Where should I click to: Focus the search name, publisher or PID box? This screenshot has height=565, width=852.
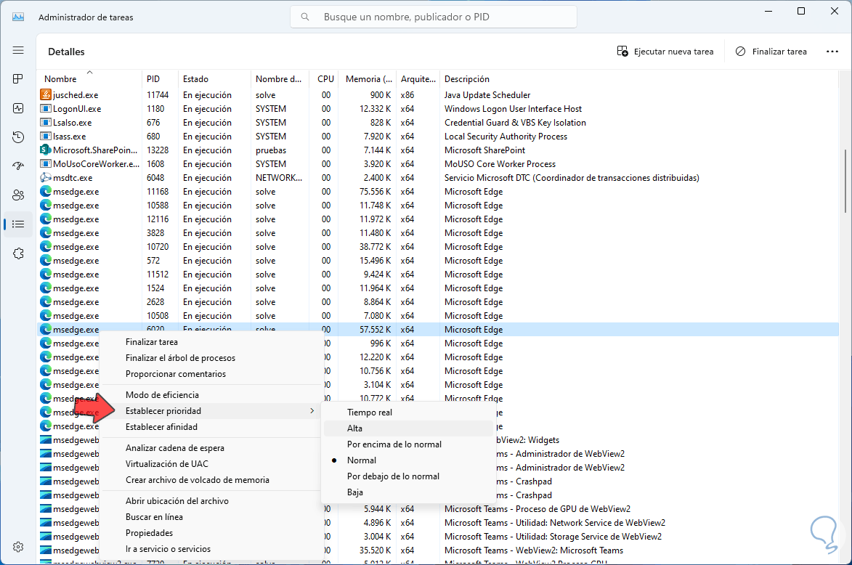pyautogui.click(x=434, y=17)
